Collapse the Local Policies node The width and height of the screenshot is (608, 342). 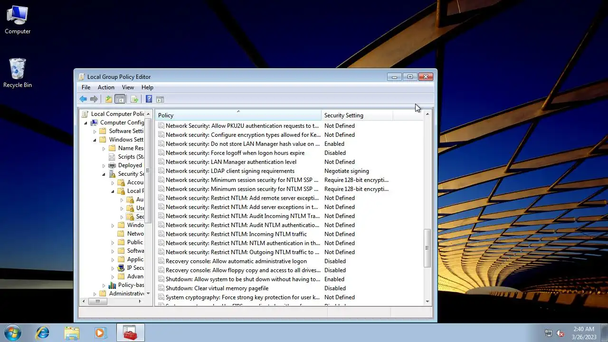(113, 191)
